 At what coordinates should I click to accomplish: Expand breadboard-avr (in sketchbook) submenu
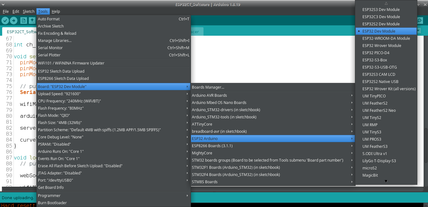coord(272,131)
